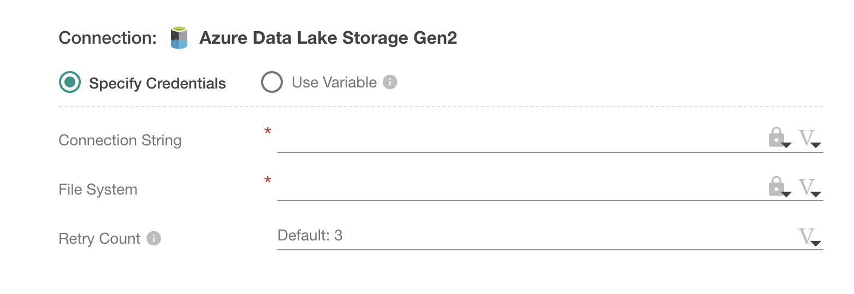Click the Retry Count label text
This screenshot has width=854, height=294.
tap(99, 239)
